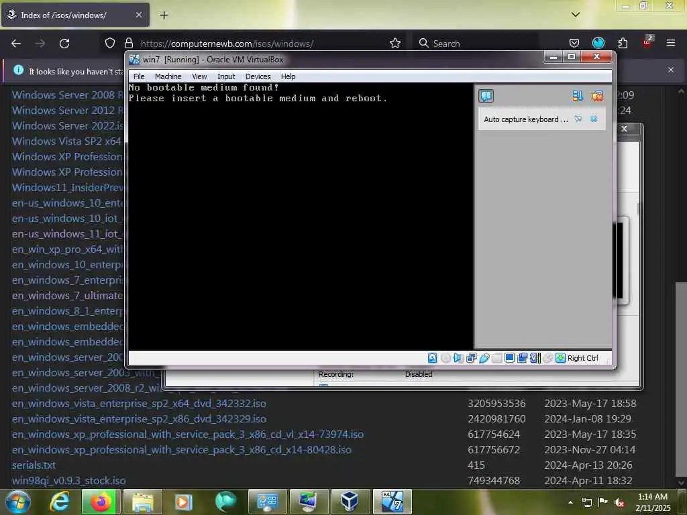Open Windows Explorer folder from taskbar
Viewport: 687px width, 515px height.
142,502
